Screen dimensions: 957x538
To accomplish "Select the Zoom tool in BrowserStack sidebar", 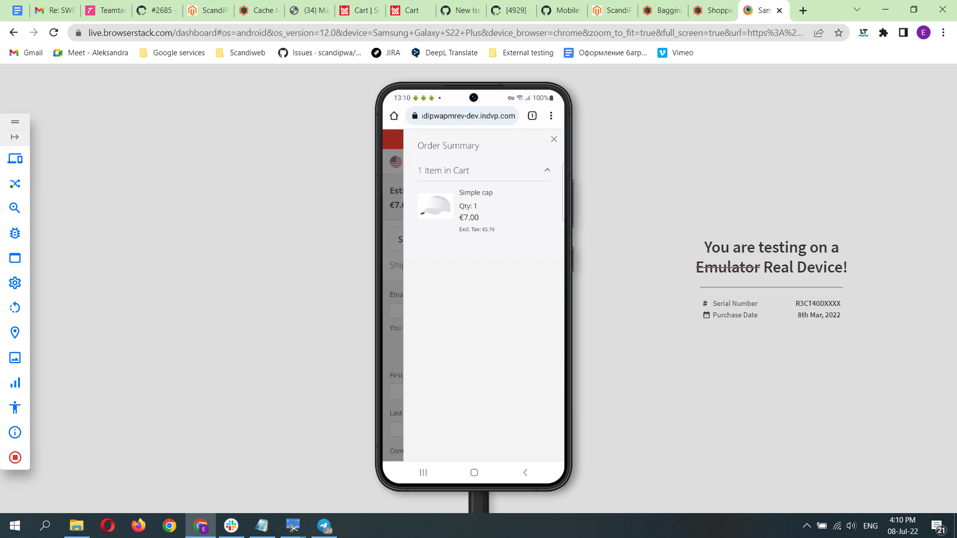I will (15, 208).
